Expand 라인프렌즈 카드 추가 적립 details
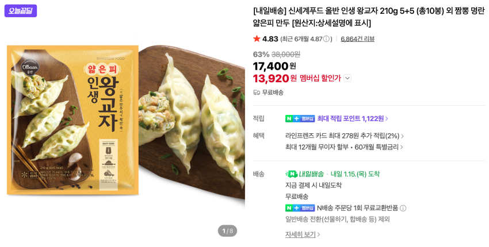The width and height of the screenshot is (489, 247). [345, 136]
